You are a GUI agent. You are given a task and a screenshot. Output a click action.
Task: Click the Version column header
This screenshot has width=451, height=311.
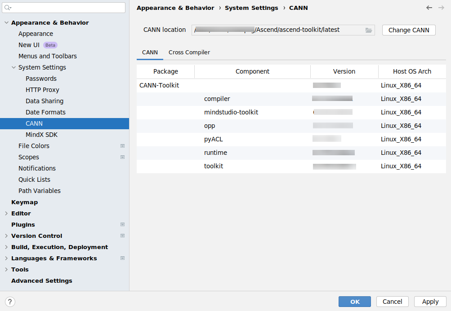pos(344,71)
